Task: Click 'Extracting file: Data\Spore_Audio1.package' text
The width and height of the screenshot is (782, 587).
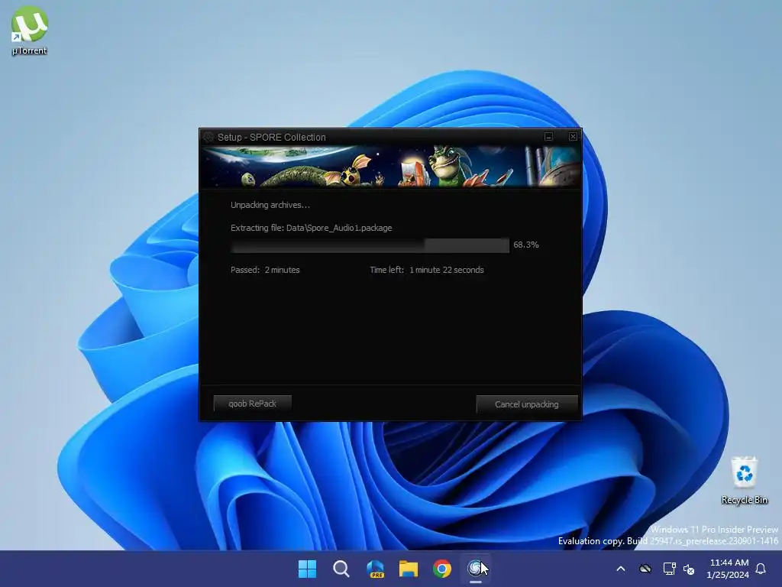Action: point(312,228)
